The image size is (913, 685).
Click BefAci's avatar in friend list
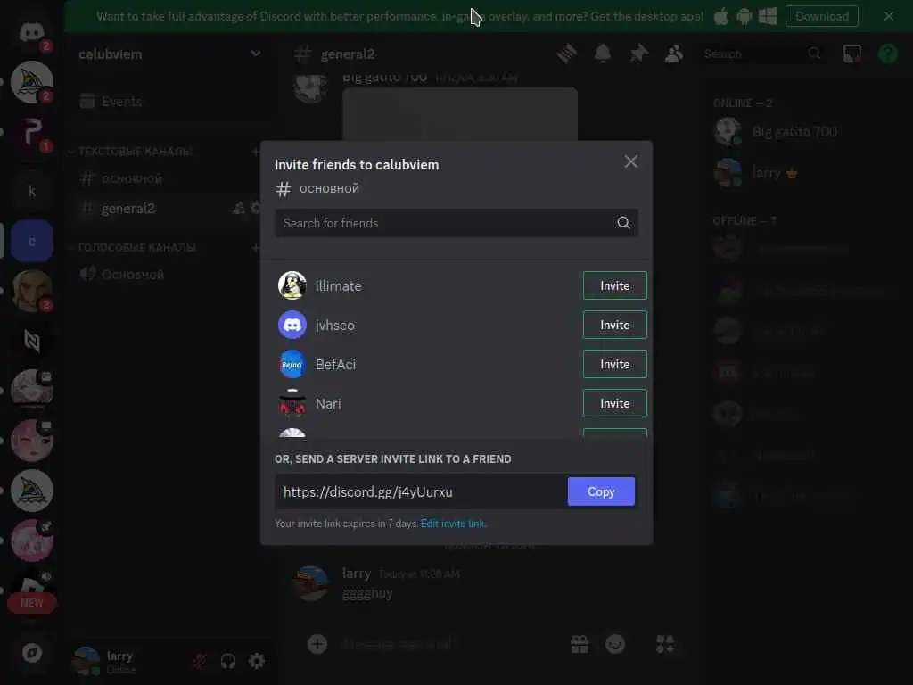point(292,364)
